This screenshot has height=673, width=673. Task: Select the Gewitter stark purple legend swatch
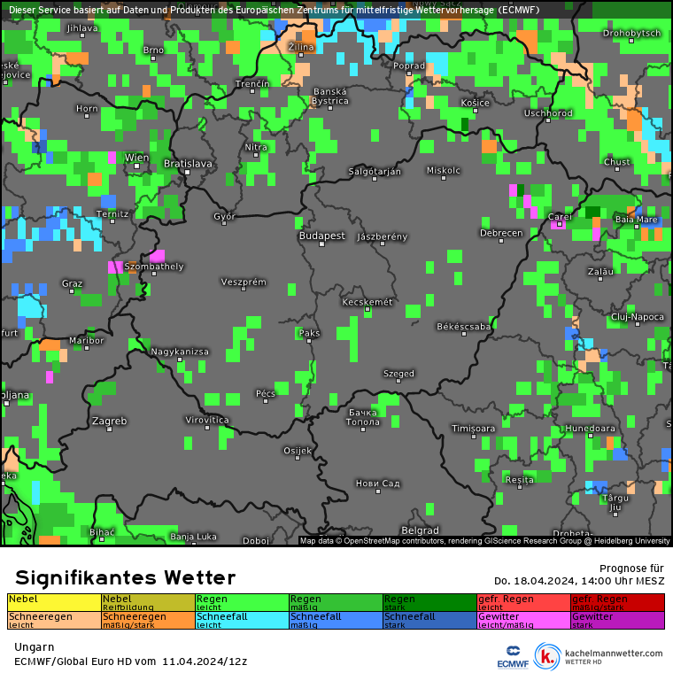coord(617,620)
